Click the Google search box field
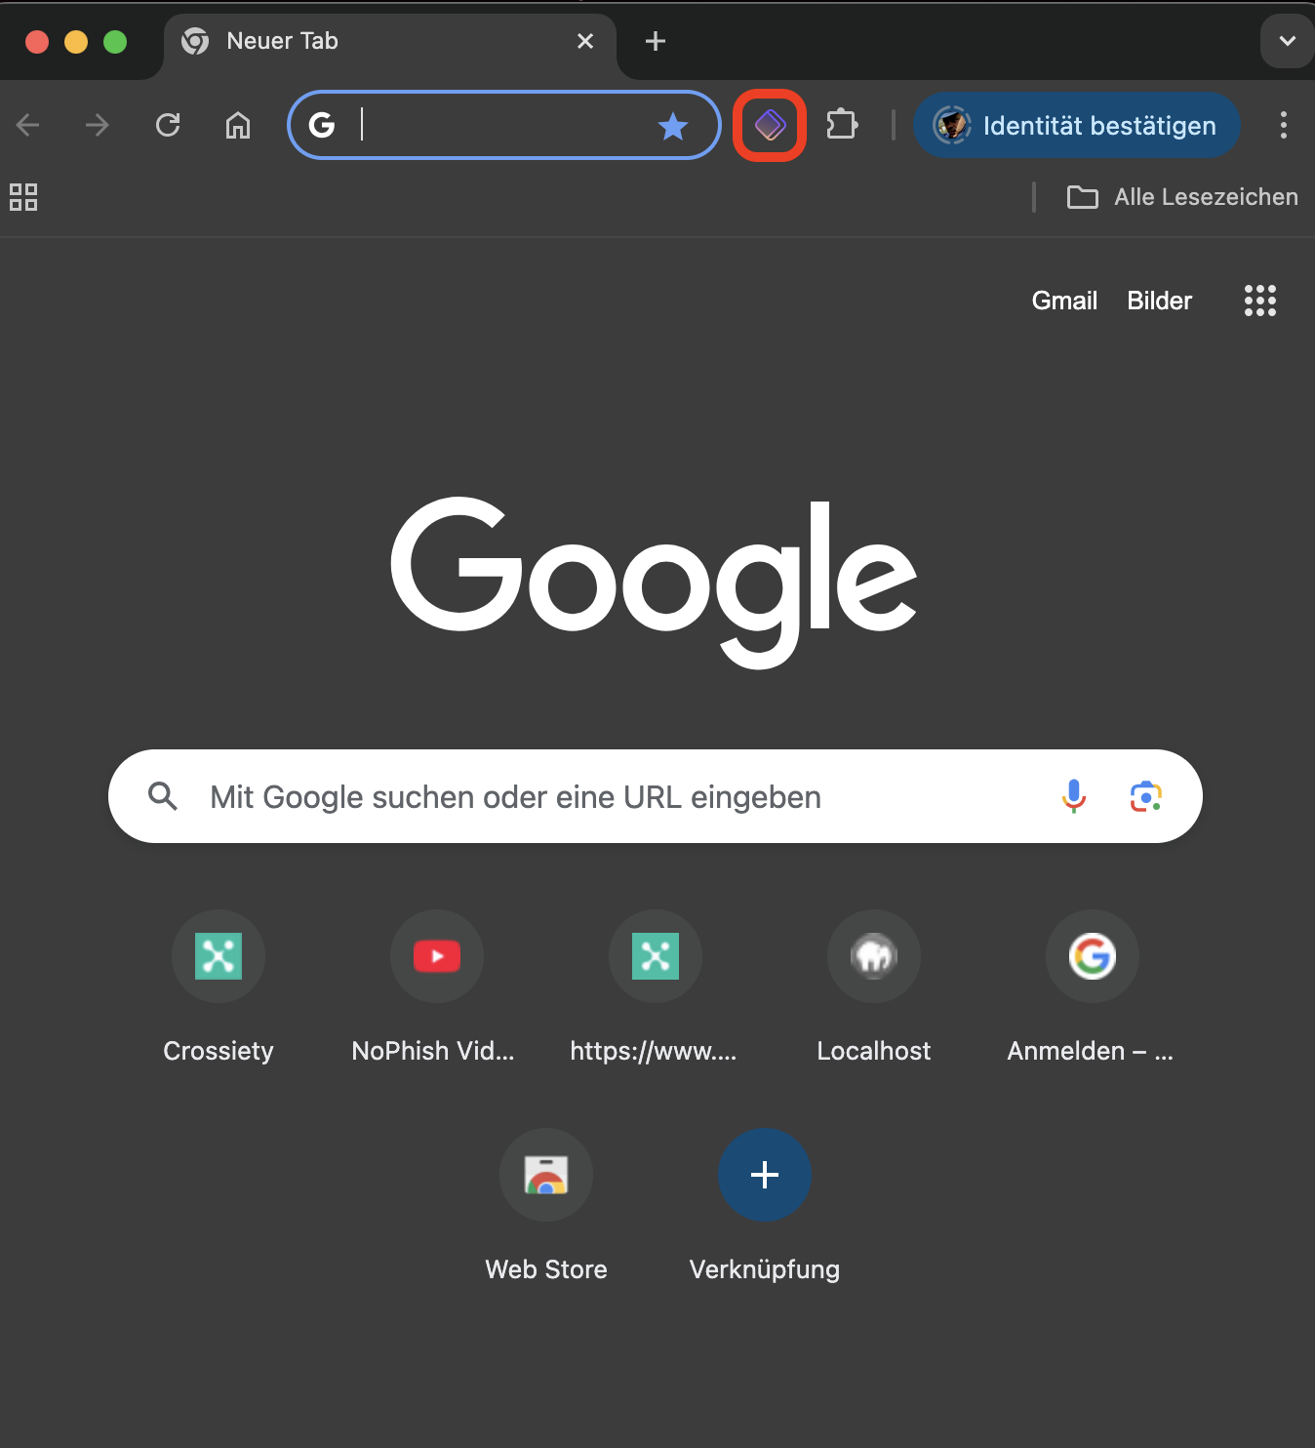Screen dimensions: 1315x1448 click(x=655, y=796)
